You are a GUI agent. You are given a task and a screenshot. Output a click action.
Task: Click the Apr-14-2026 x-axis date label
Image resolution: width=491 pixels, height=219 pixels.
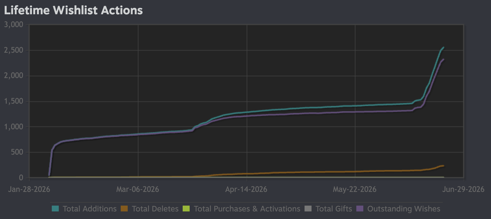pyautogui.click(x=246, y=189)
